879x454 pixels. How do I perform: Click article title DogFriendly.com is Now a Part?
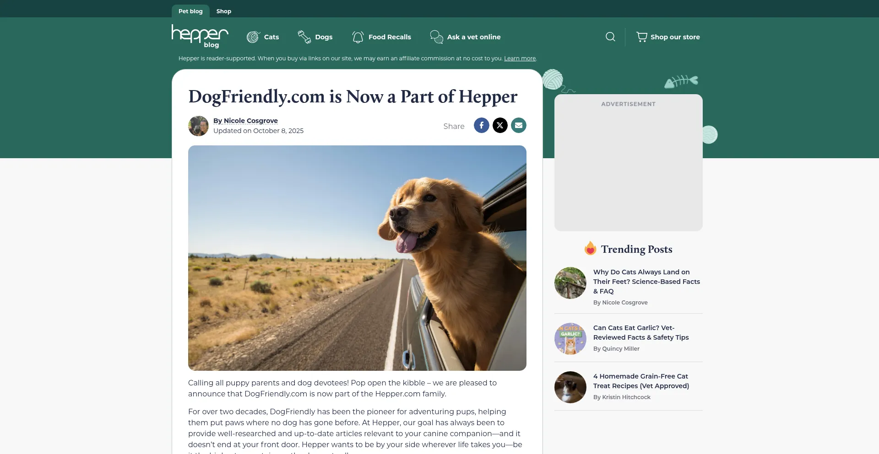[x=353, y=96]
